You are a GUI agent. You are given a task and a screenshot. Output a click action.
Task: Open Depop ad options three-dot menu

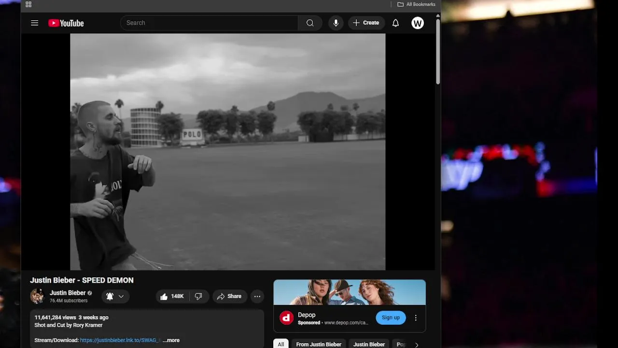point(416,318)
